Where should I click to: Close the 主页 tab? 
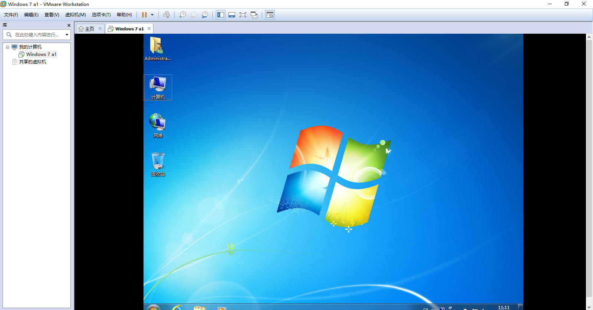[100, 29]
